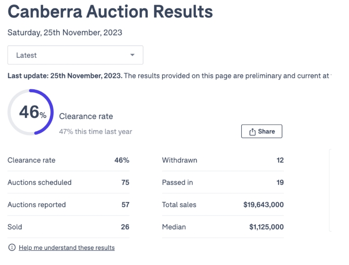The image size is (349, 265).
Task: Select the Auctions reported value 57
Action: 125,205
